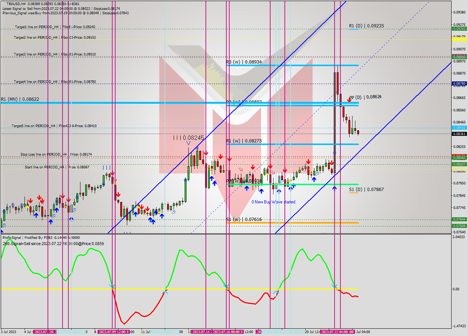Select the Start line label 0.08067
Screen dimensions: 468x336
tap(57, 167)
